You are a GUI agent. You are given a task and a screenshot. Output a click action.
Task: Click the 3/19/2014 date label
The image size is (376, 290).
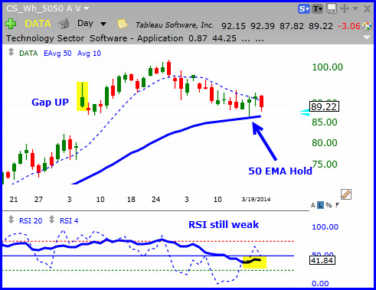256,199
